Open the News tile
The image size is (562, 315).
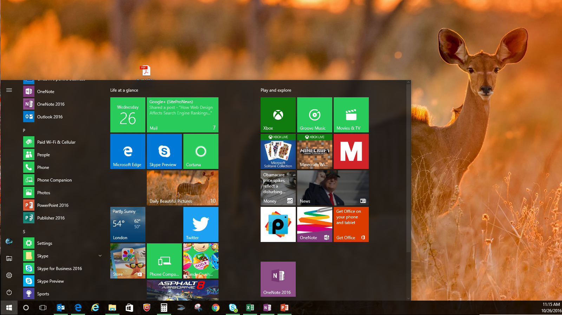tap(333, 188)
